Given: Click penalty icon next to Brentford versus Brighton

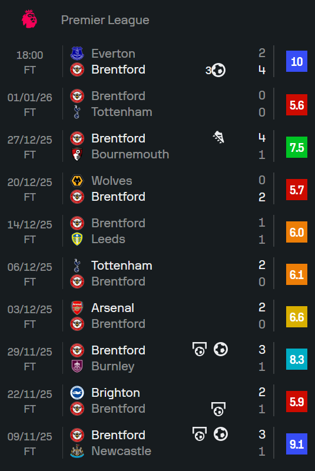Looking at the screenshot, I should [x=218, y=409].
